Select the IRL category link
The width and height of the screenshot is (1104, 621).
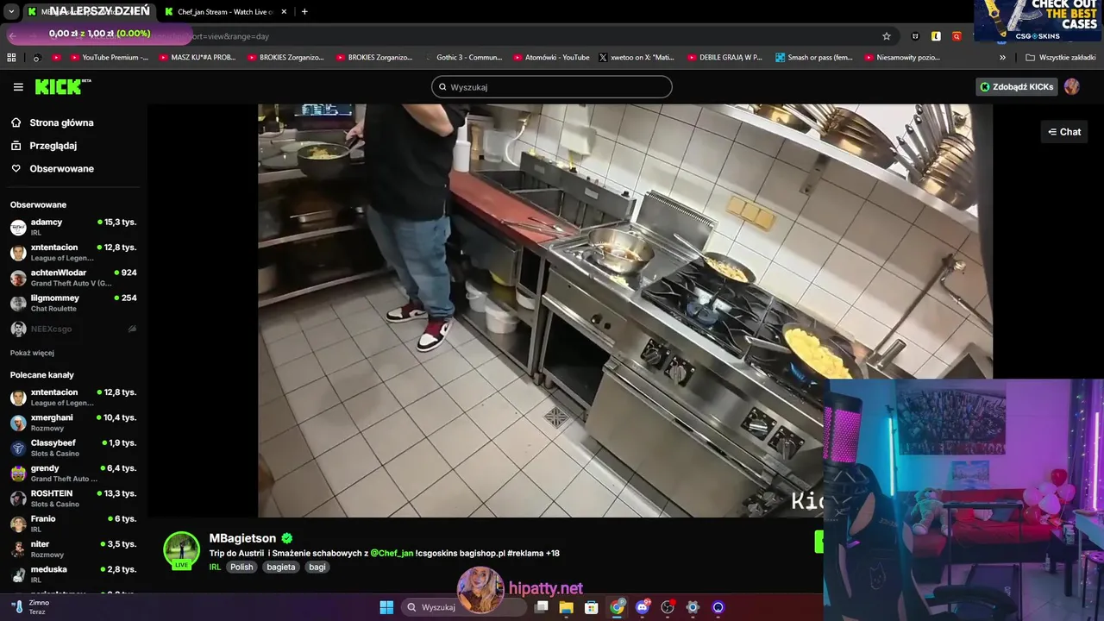tap(215, 567)
